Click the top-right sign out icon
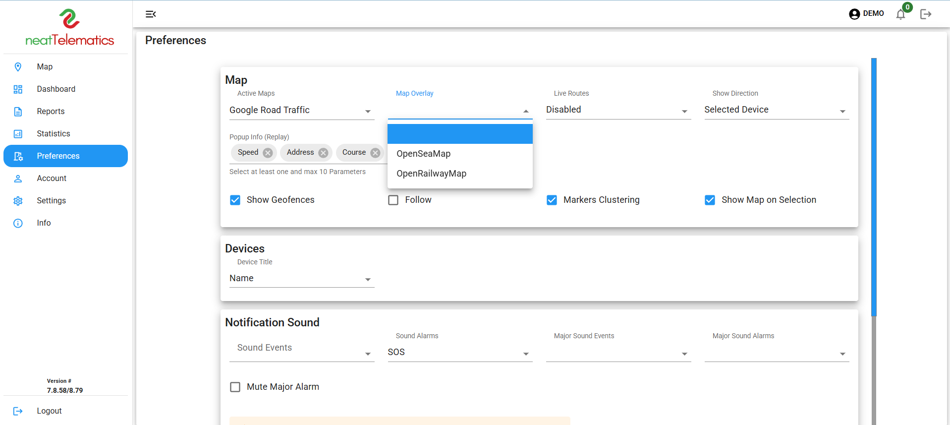 (x=925, y=14)
